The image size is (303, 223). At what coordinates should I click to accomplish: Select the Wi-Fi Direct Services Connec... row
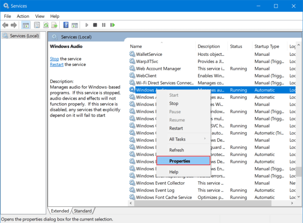pos(212,83)
